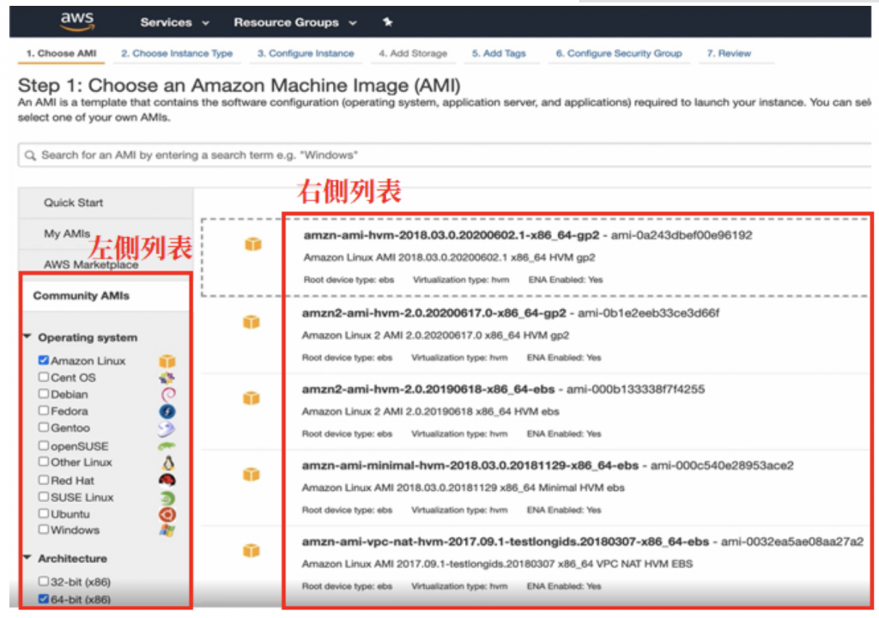The width and height of the screenshot is (879, 618).
Task: Click the Red Hat logo icon
Action: [167, 480]
